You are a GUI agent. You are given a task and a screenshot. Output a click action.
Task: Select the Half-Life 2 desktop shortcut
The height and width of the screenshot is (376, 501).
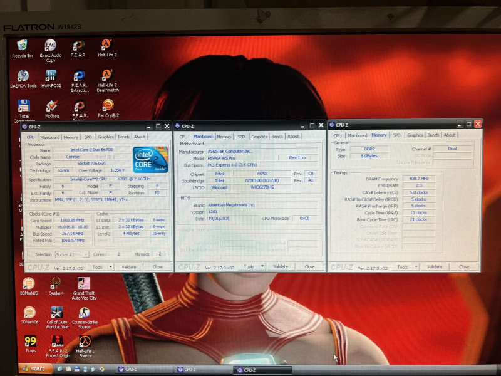coord(107,48)
